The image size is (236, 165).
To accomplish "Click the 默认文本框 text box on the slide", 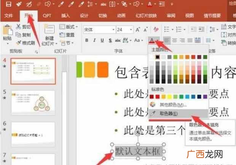I will point(138,151).
